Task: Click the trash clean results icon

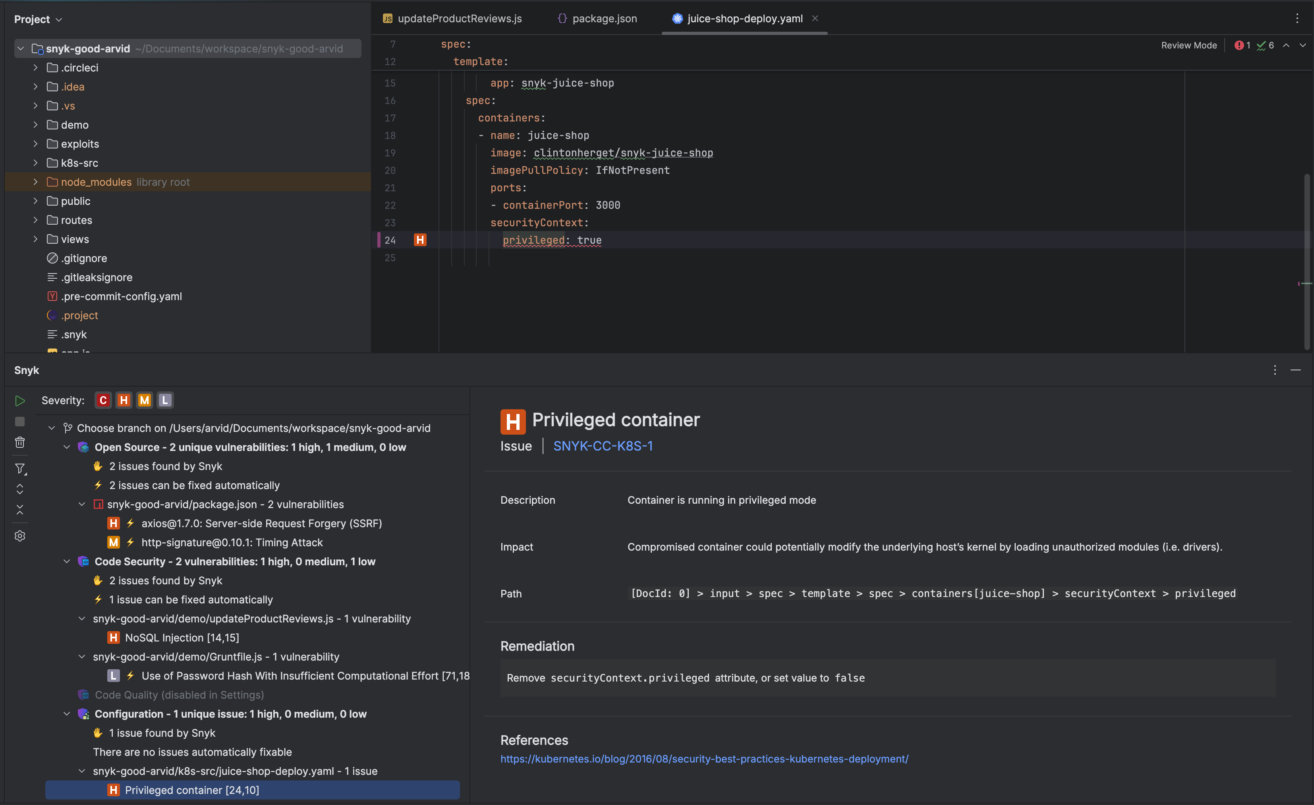Action: pos(20,442)
